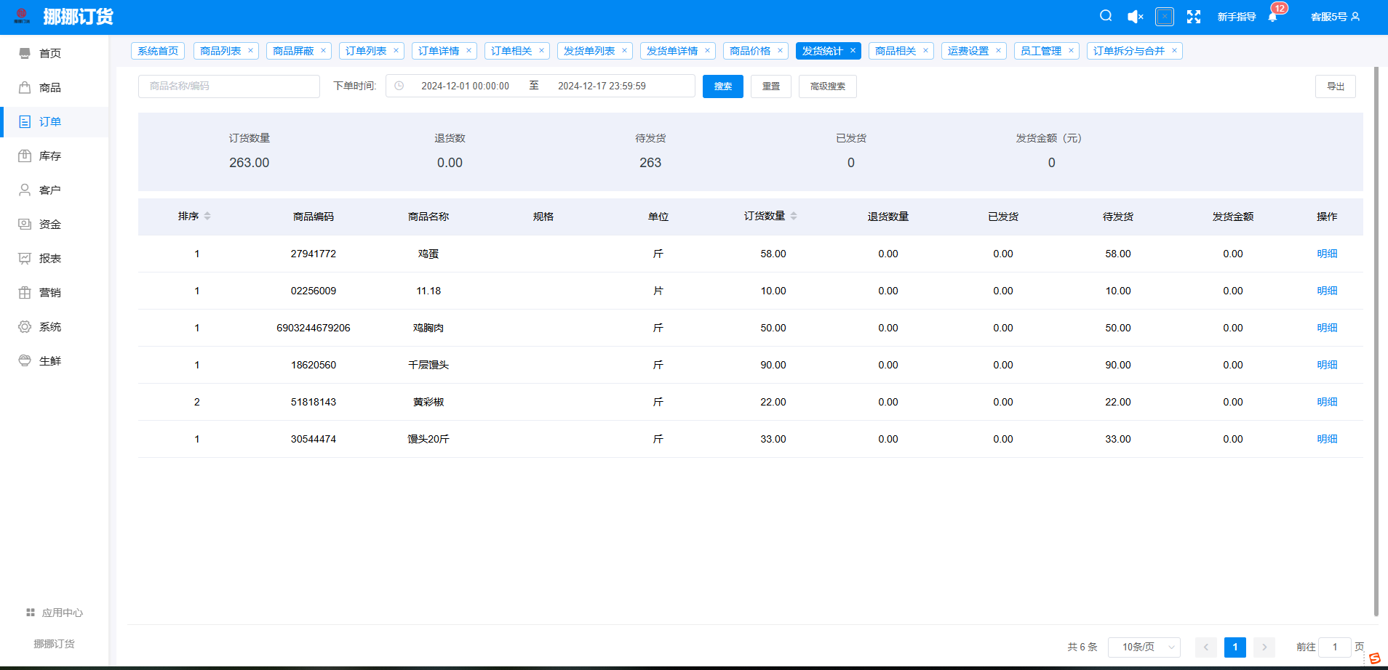The width and height of the screenshot is (1388, 670).
Task: Open 生鲜 section in the sidebar
Action: pos(49,361)
